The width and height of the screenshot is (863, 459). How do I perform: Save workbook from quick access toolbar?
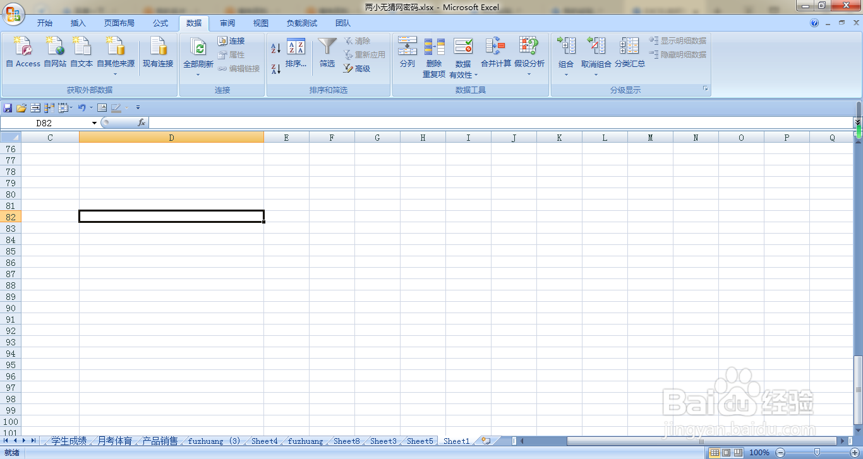[8, 108]
